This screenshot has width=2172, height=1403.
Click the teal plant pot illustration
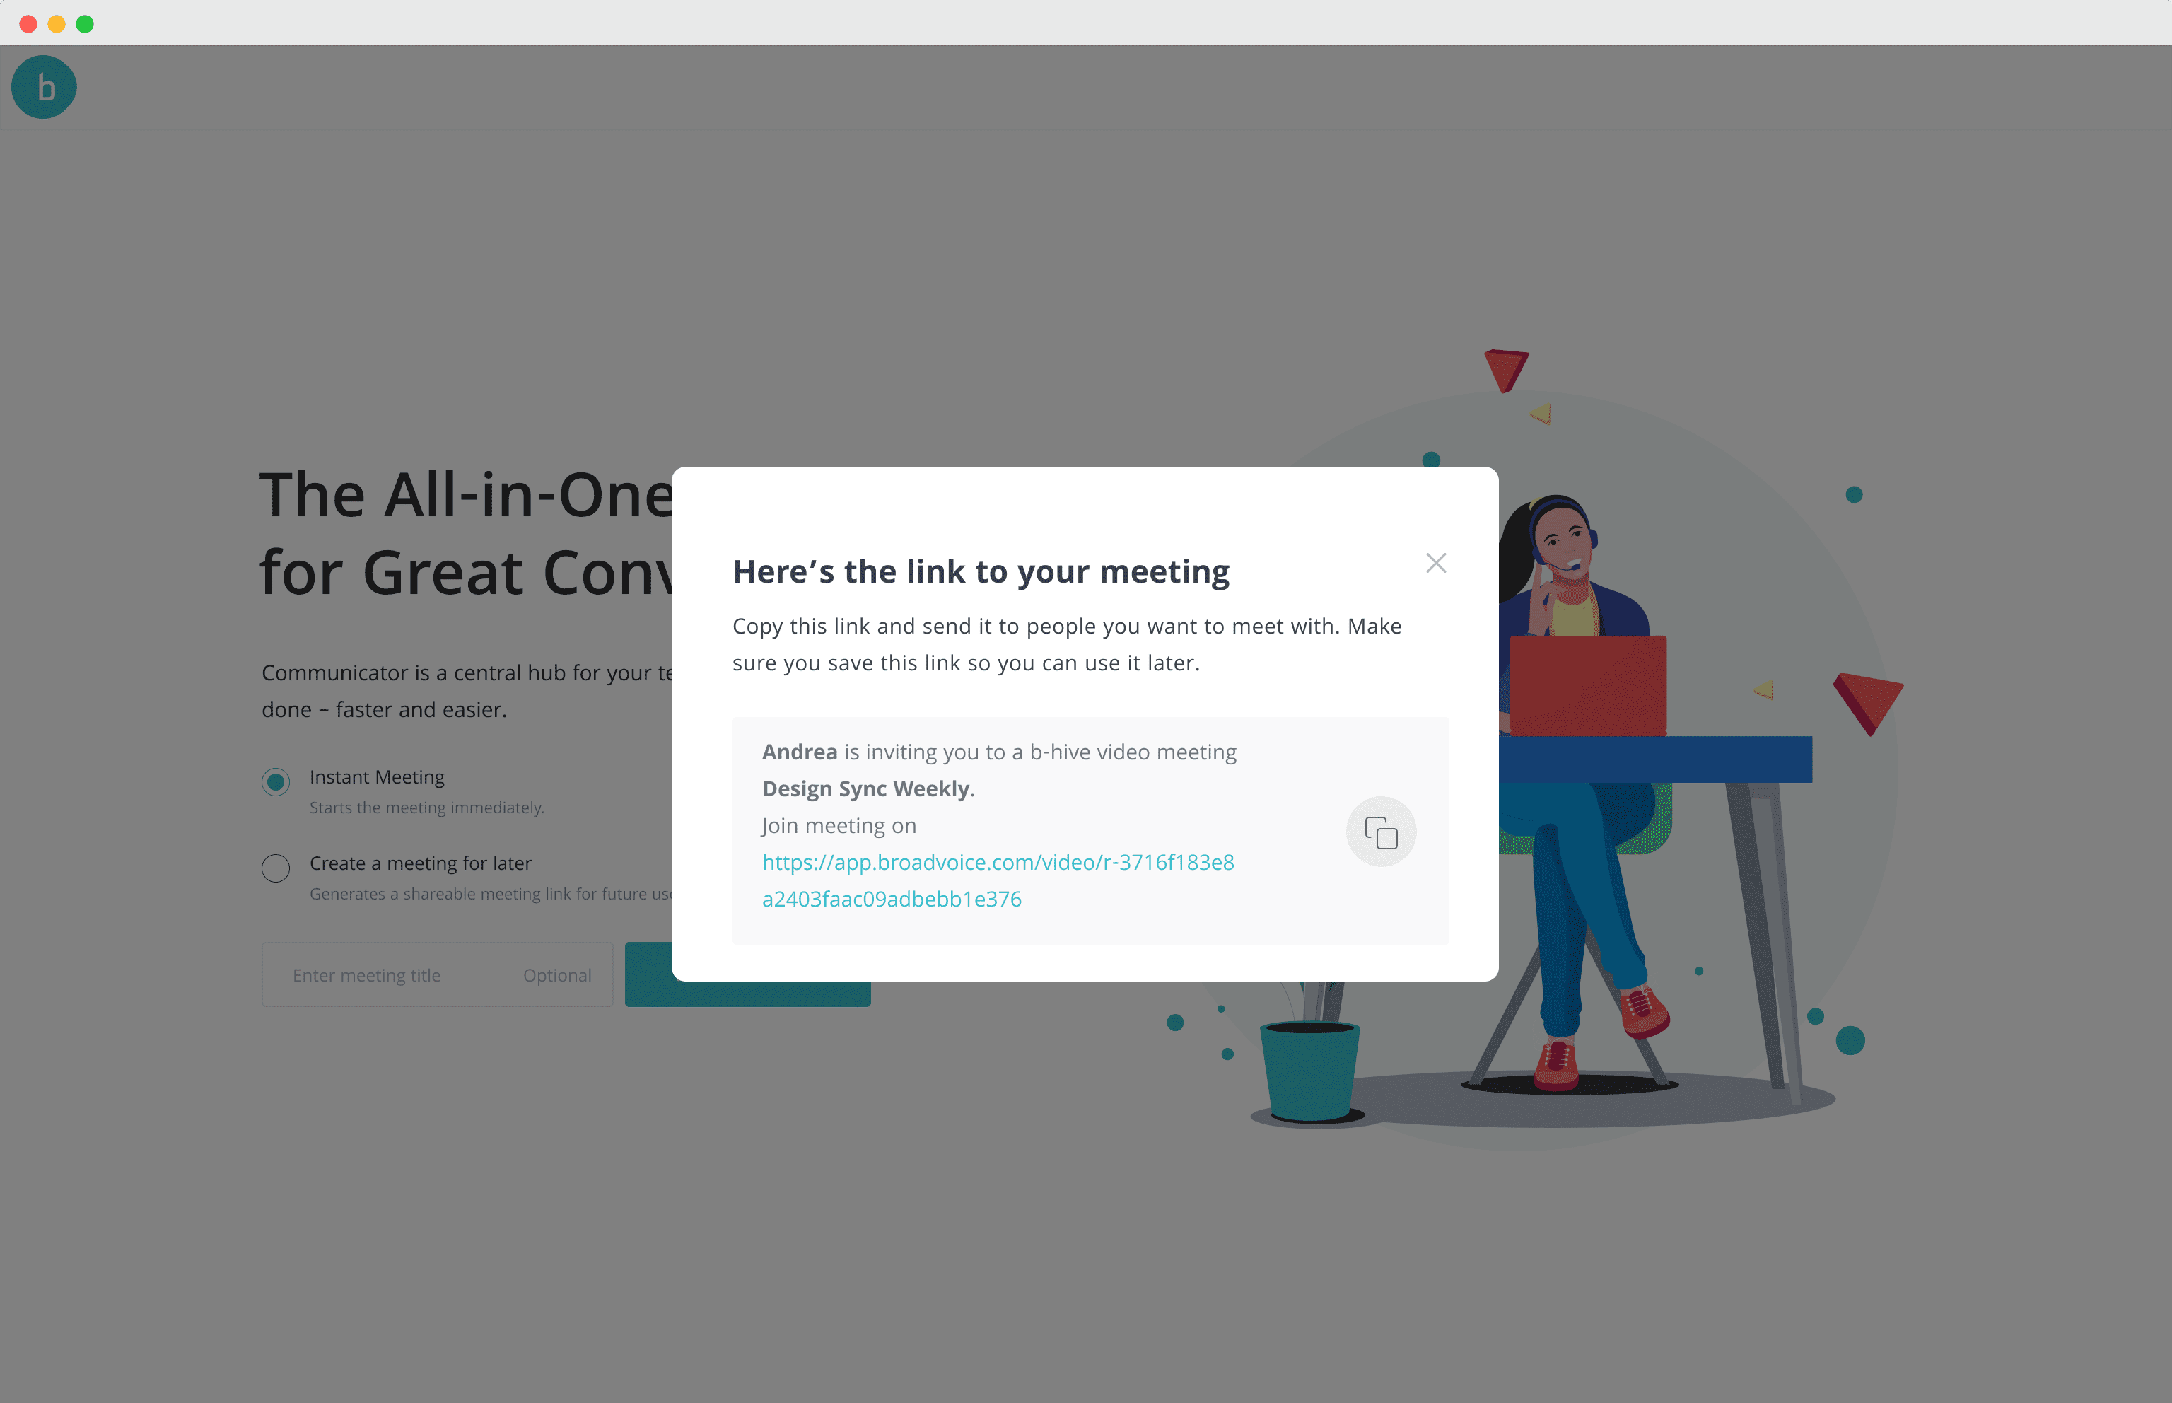coord(1309,1071)
